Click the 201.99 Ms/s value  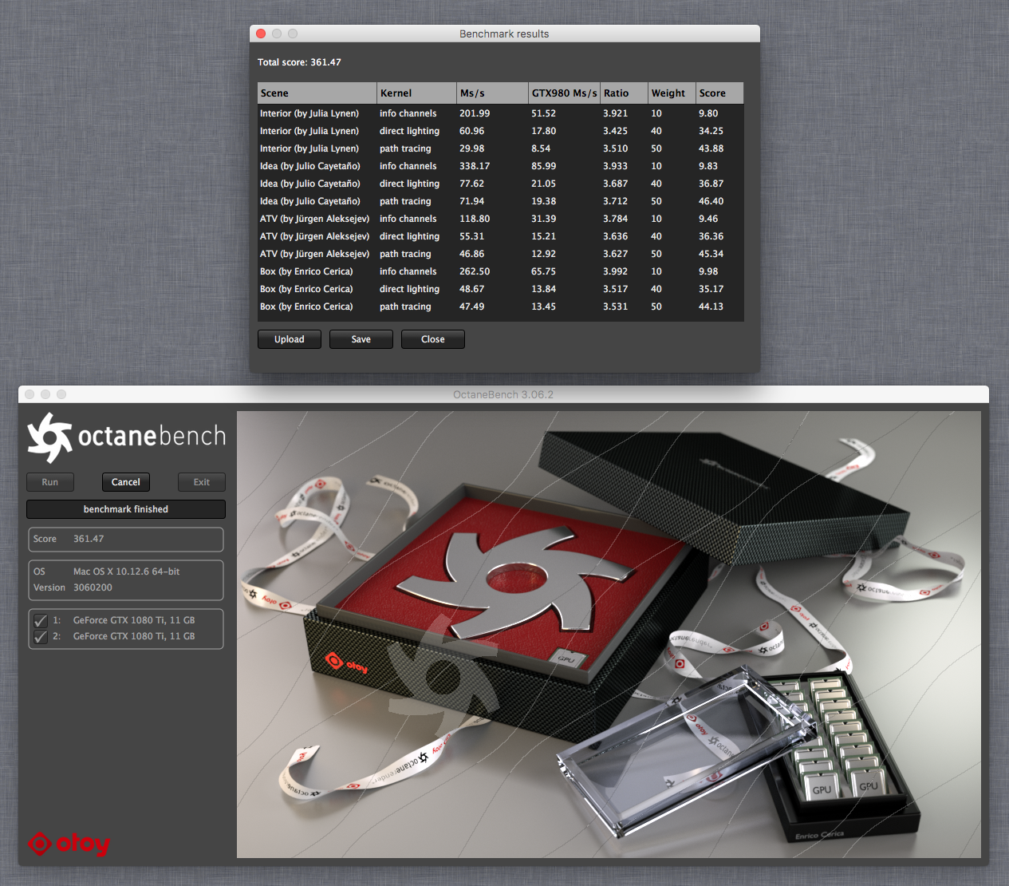[x=475, y=113]
